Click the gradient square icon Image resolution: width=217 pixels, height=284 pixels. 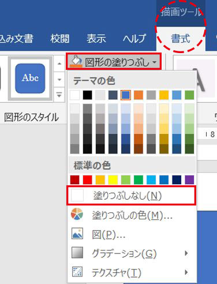tap(77, 252)
